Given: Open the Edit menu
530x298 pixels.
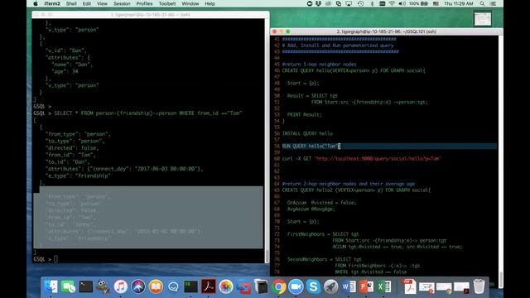Looking at the screenshot, I should [x=87, y=3].
